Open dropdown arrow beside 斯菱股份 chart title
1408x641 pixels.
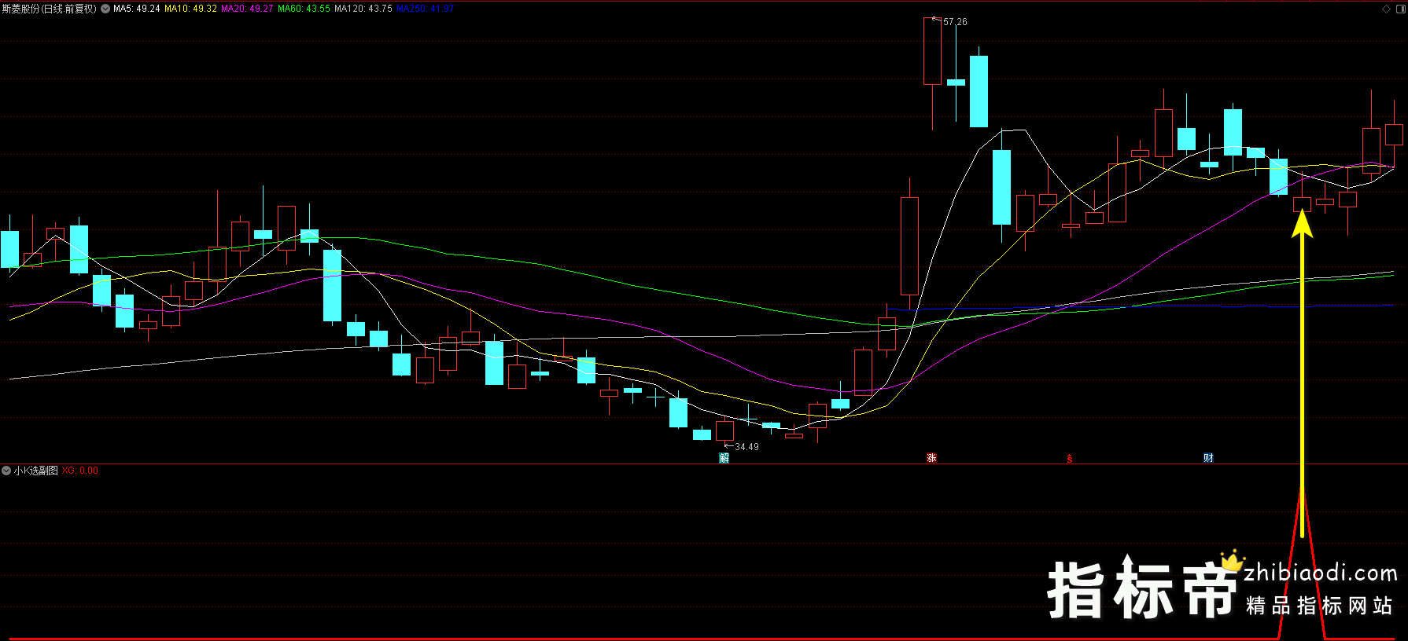click(x=105, y=9)
